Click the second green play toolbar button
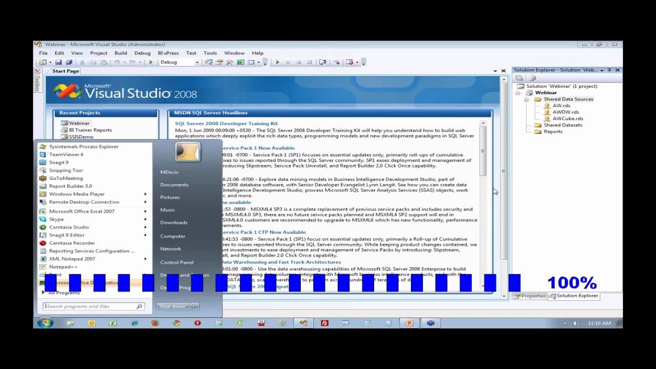The image size is (656, 369). pos(277,62)
